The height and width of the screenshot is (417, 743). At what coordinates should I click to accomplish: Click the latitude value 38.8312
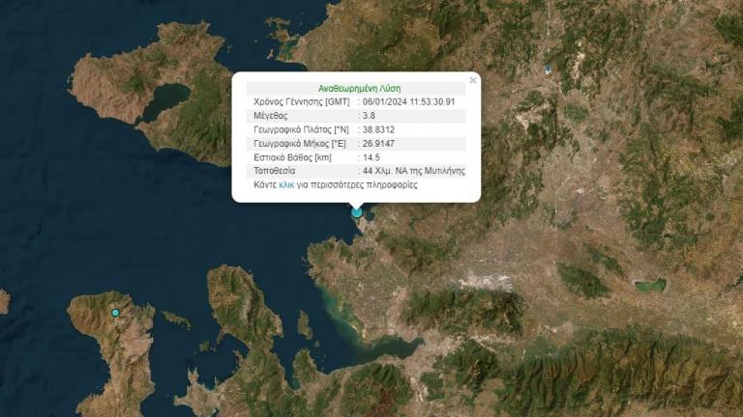[x=378, y=129]
